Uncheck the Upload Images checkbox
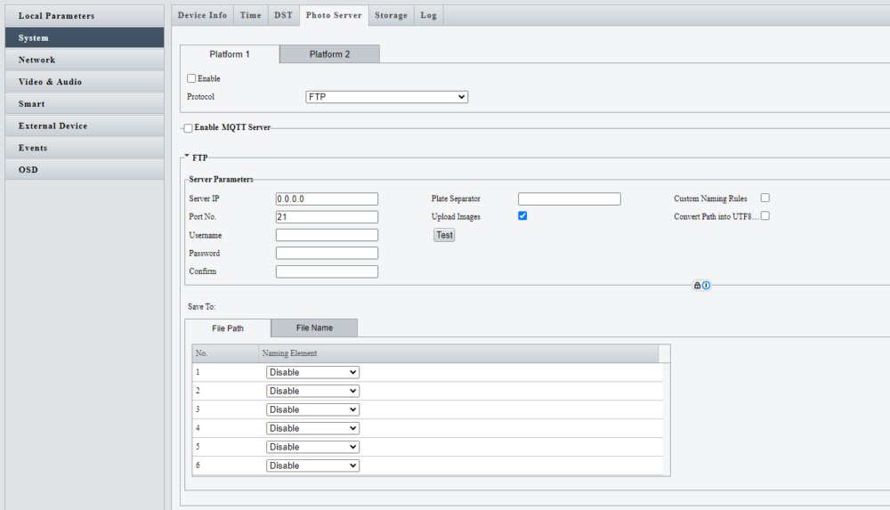The image size is (890, 510). click(x=522, y=215)
